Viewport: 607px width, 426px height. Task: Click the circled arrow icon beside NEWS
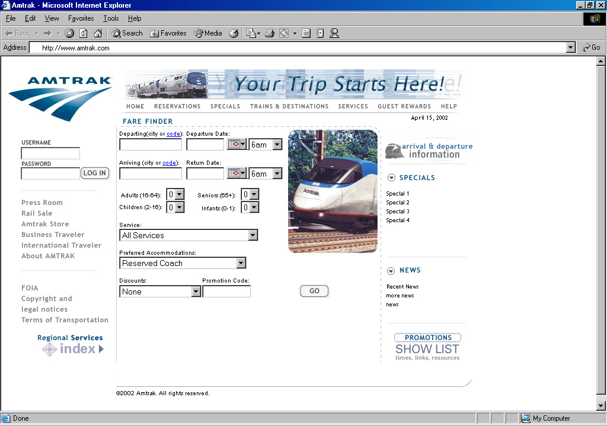[391, 270]
